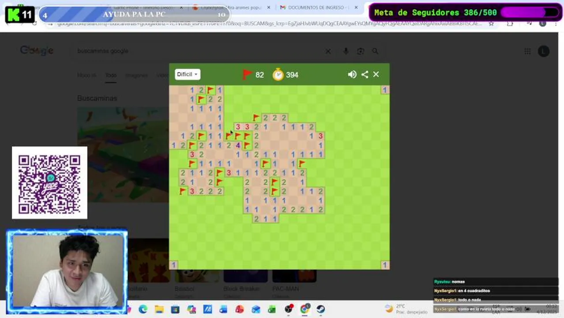564x318 pixels.
Task: Mute the Minesweeper game sound
Action: coord(352,75)
